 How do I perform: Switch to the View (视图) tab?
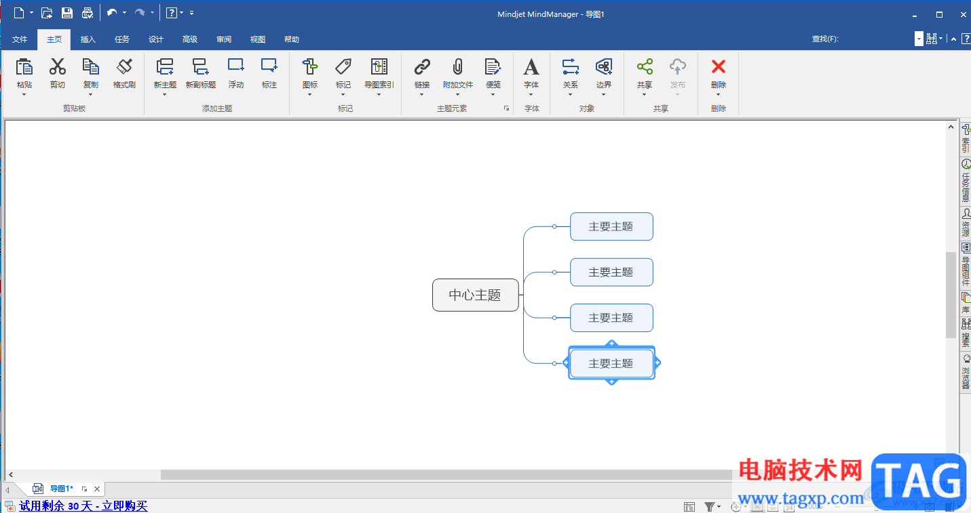[x=258, y=39]
